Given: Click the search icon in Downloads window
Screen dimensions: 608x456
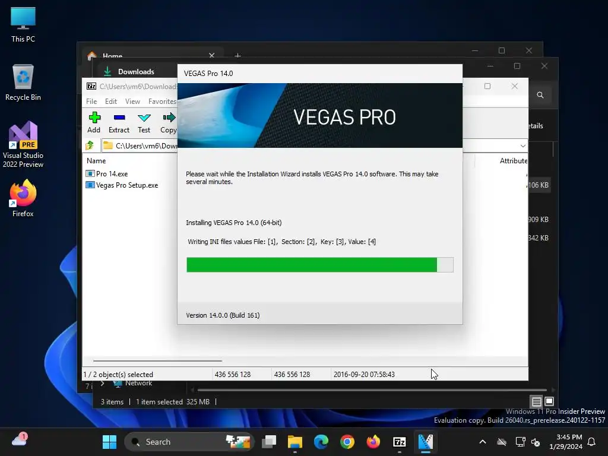Looking at the screenshot, I should [x=540, y=95].
